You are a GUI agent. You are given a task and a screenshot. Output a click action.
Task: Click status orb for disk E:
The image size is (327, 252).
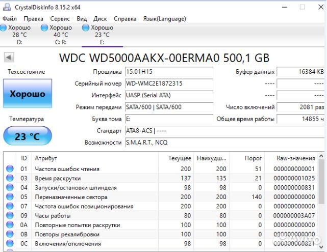pyautogui.click(x=86, y=27)
